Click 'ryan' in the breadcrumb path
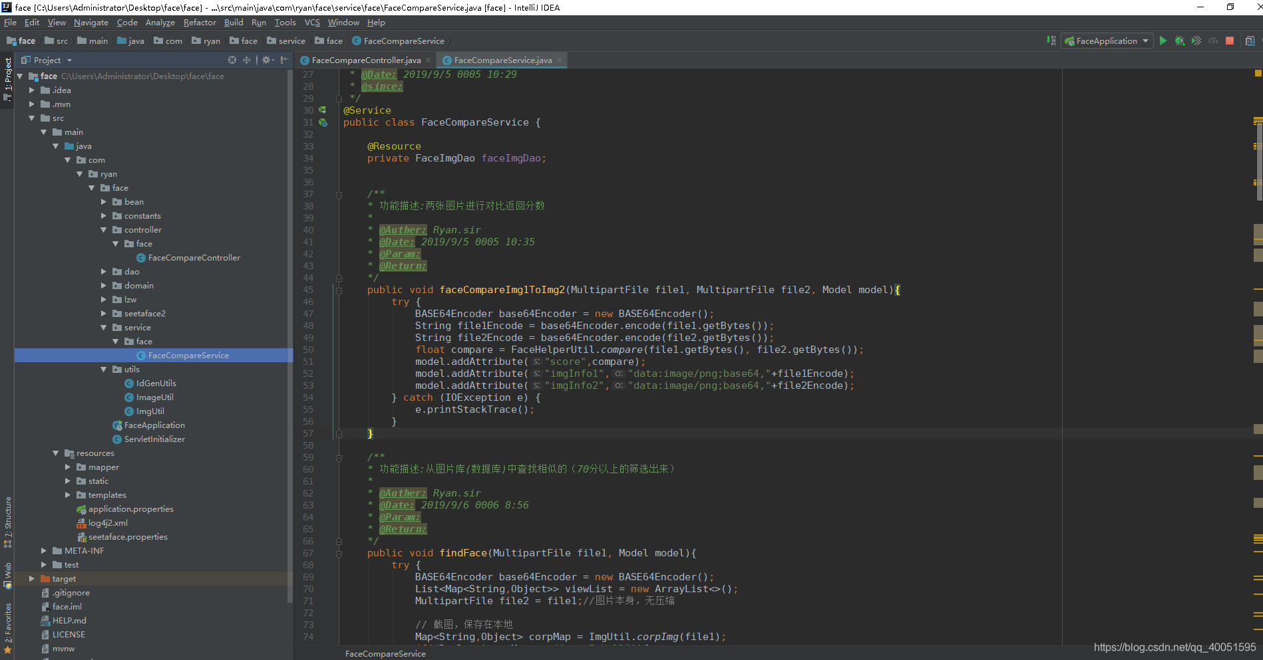Viewport: 1263px width, 660px height. [x=212, y=41]
